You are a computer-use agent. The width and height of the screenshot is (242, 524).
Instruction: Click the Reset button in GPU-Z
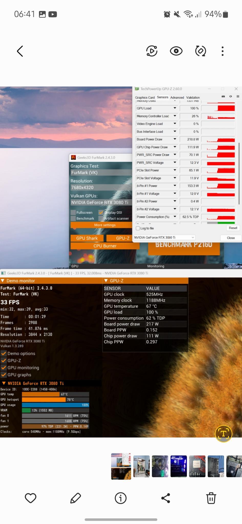[233, 228]
